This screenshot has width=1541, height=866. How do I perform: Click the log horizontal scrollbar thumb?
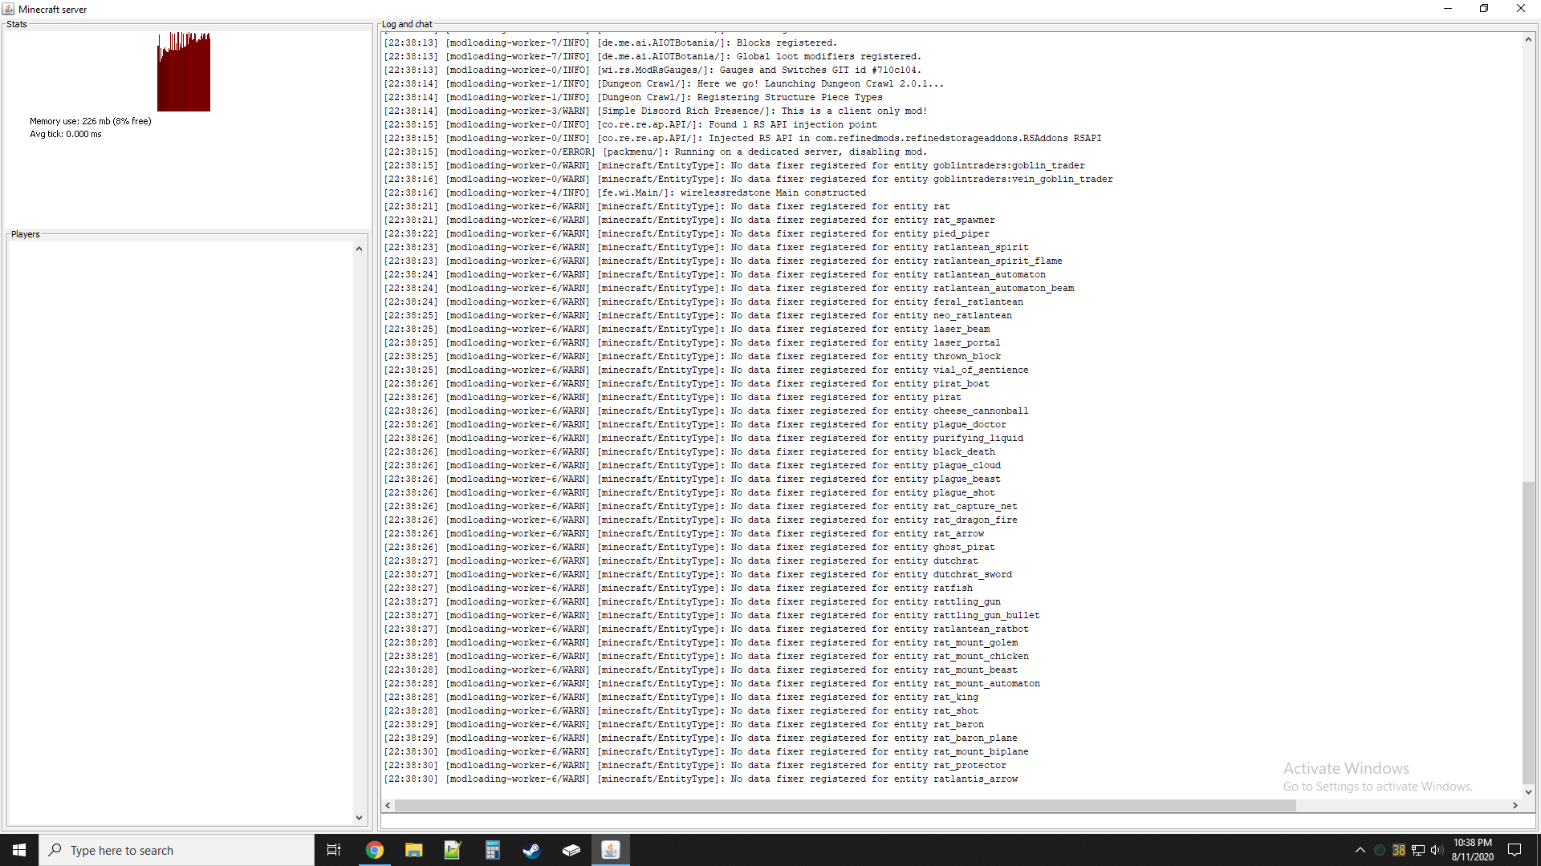[845, 805]
